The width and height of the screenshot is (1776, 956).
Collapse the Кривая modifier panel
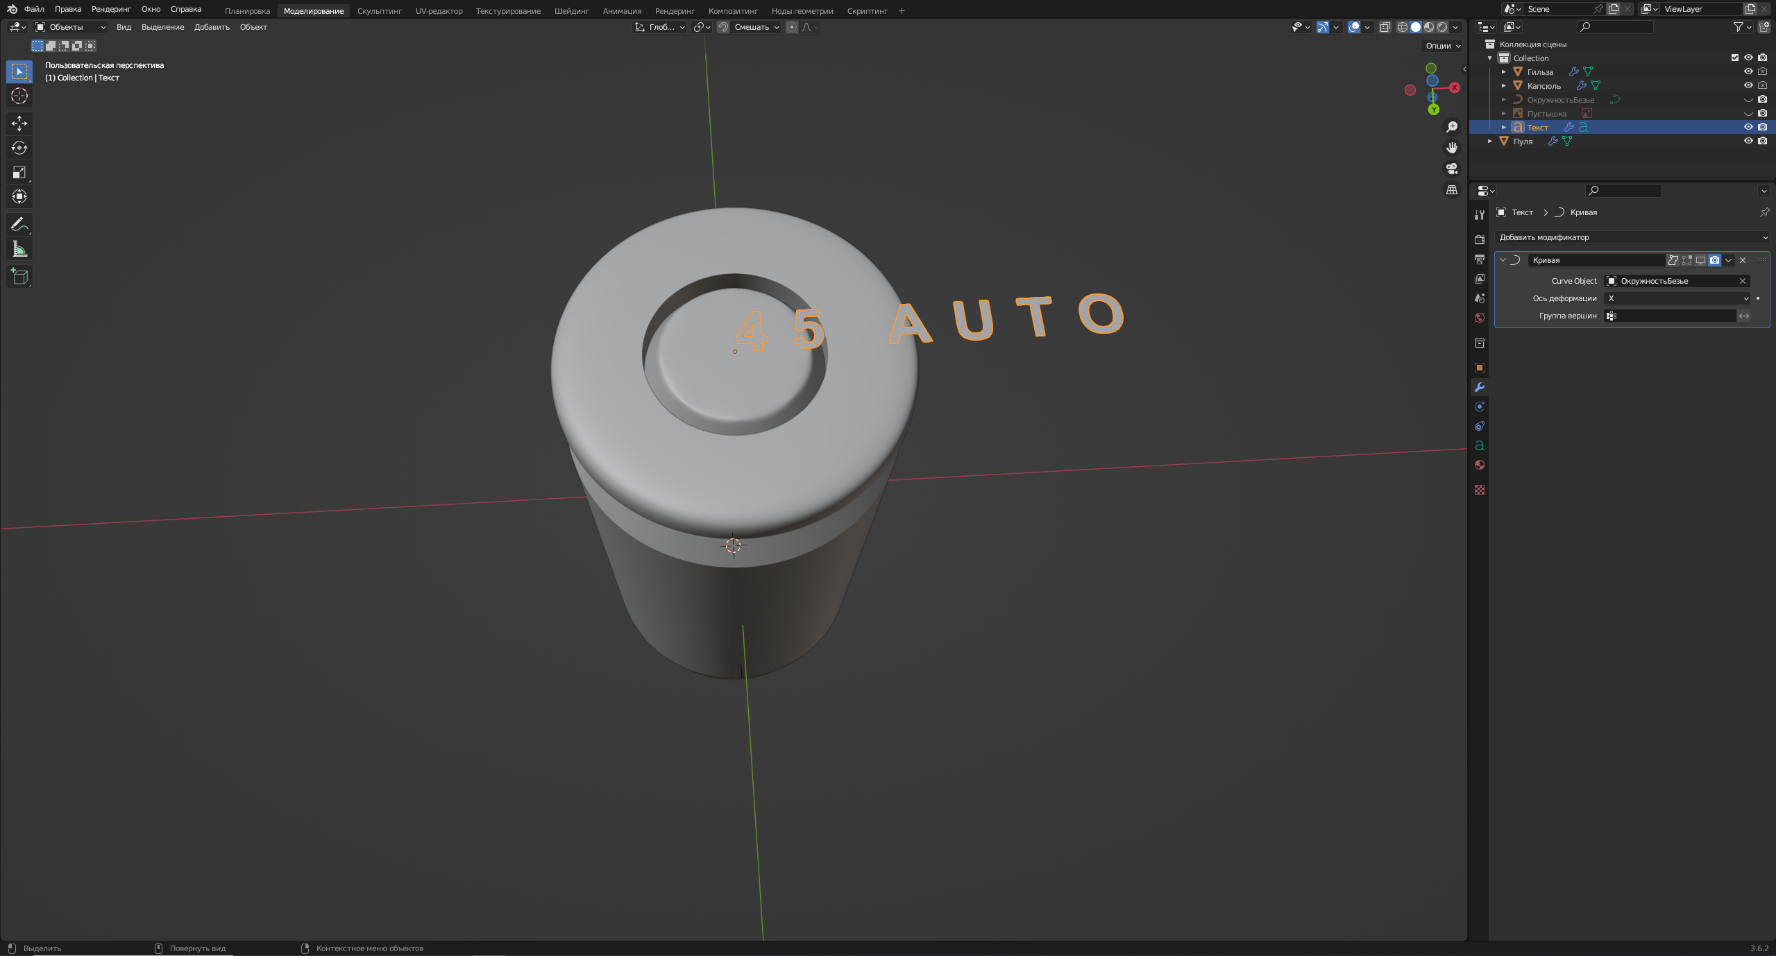1503,260
